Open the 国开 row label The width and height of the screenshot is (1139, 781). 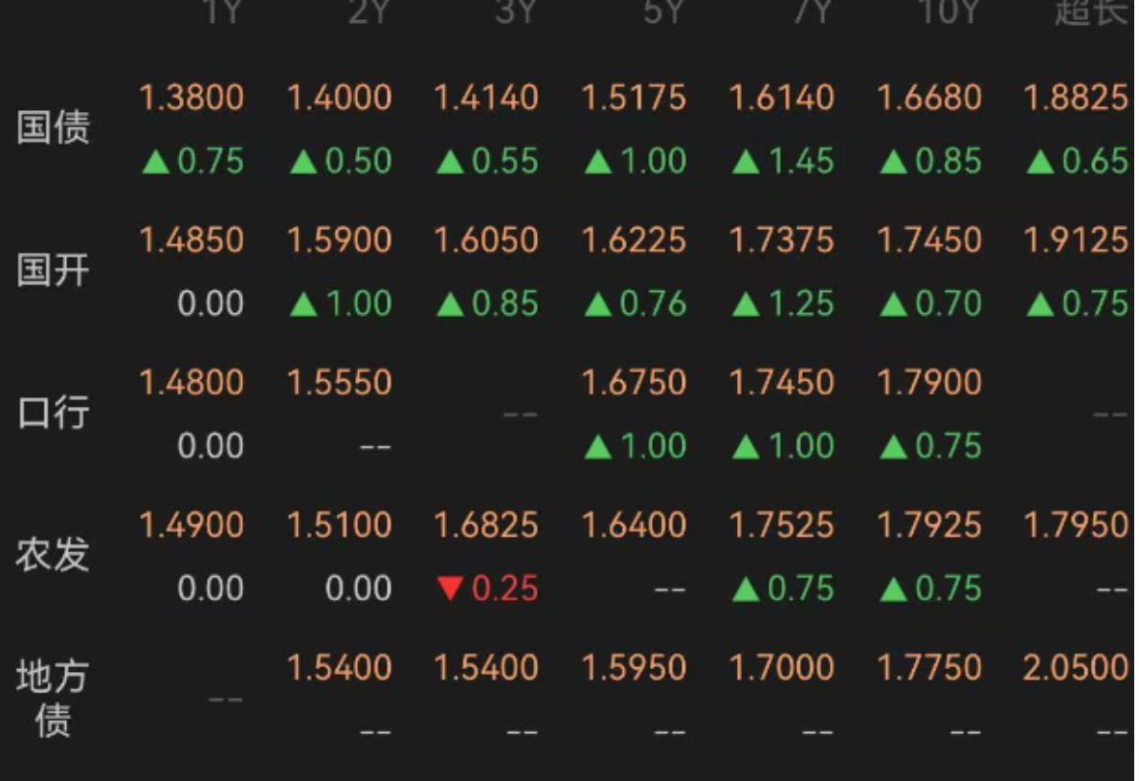tap(53, 270)
